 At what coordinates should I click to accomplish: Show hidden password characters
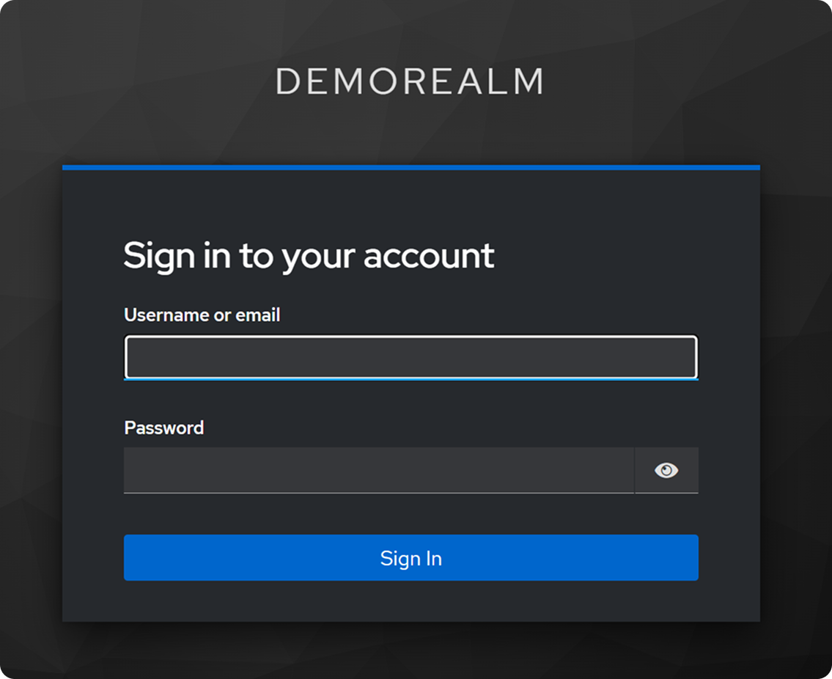pyautogui.click(x=666, y=470)
